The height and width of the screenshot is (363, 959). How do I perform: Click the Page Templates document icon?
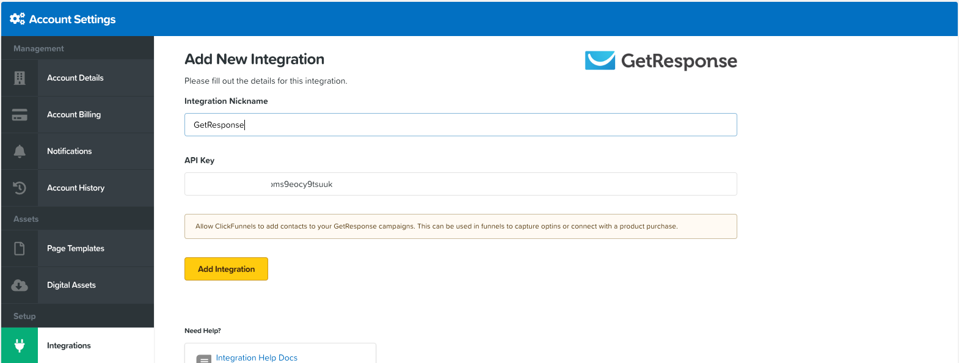(x=20, y=248)
